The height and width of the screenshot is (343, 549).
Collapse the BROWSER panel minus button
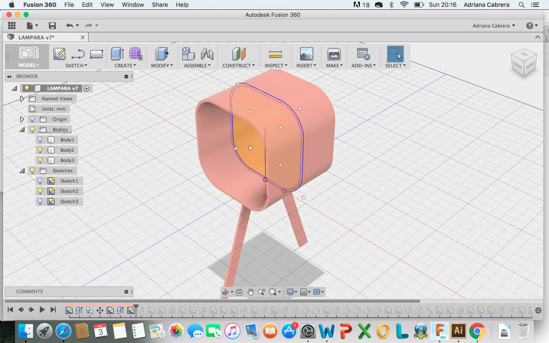(x=126, y=76)
